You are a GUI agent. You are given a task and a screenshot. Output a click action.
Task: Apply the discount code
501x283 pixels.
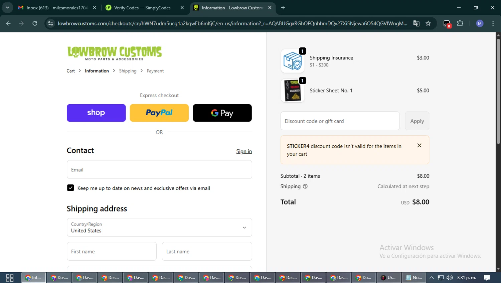click(x=417, y=121)
